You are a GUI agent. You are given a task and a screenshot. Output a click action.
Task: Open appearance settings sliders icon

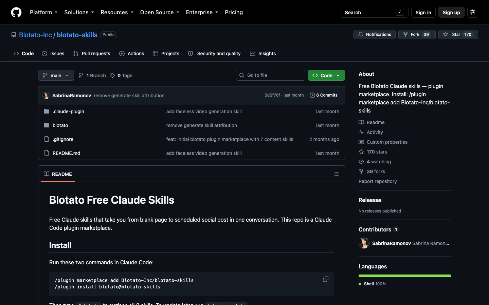[473, 12]
